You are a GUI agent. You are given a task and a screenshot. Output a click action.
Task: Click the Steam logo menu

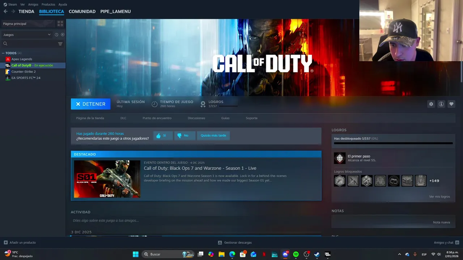10,4
